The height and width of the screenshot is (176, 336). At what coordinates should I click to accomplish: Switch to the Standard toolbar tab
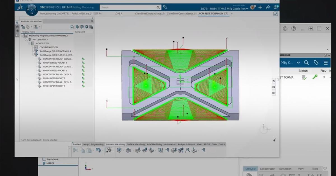[x=77, y=144]
